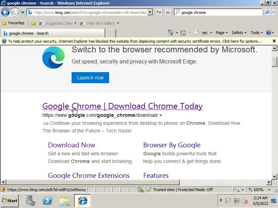Open Server Manager from the taskbar

click(30, 201)
